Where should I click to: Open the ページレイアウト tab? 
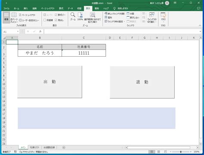click(x=48, y=9)
